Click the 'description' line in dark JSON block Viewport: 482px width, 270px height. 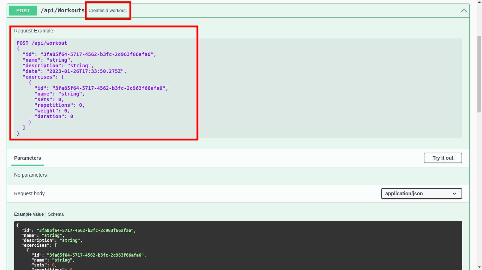click(x=52, y=240)
